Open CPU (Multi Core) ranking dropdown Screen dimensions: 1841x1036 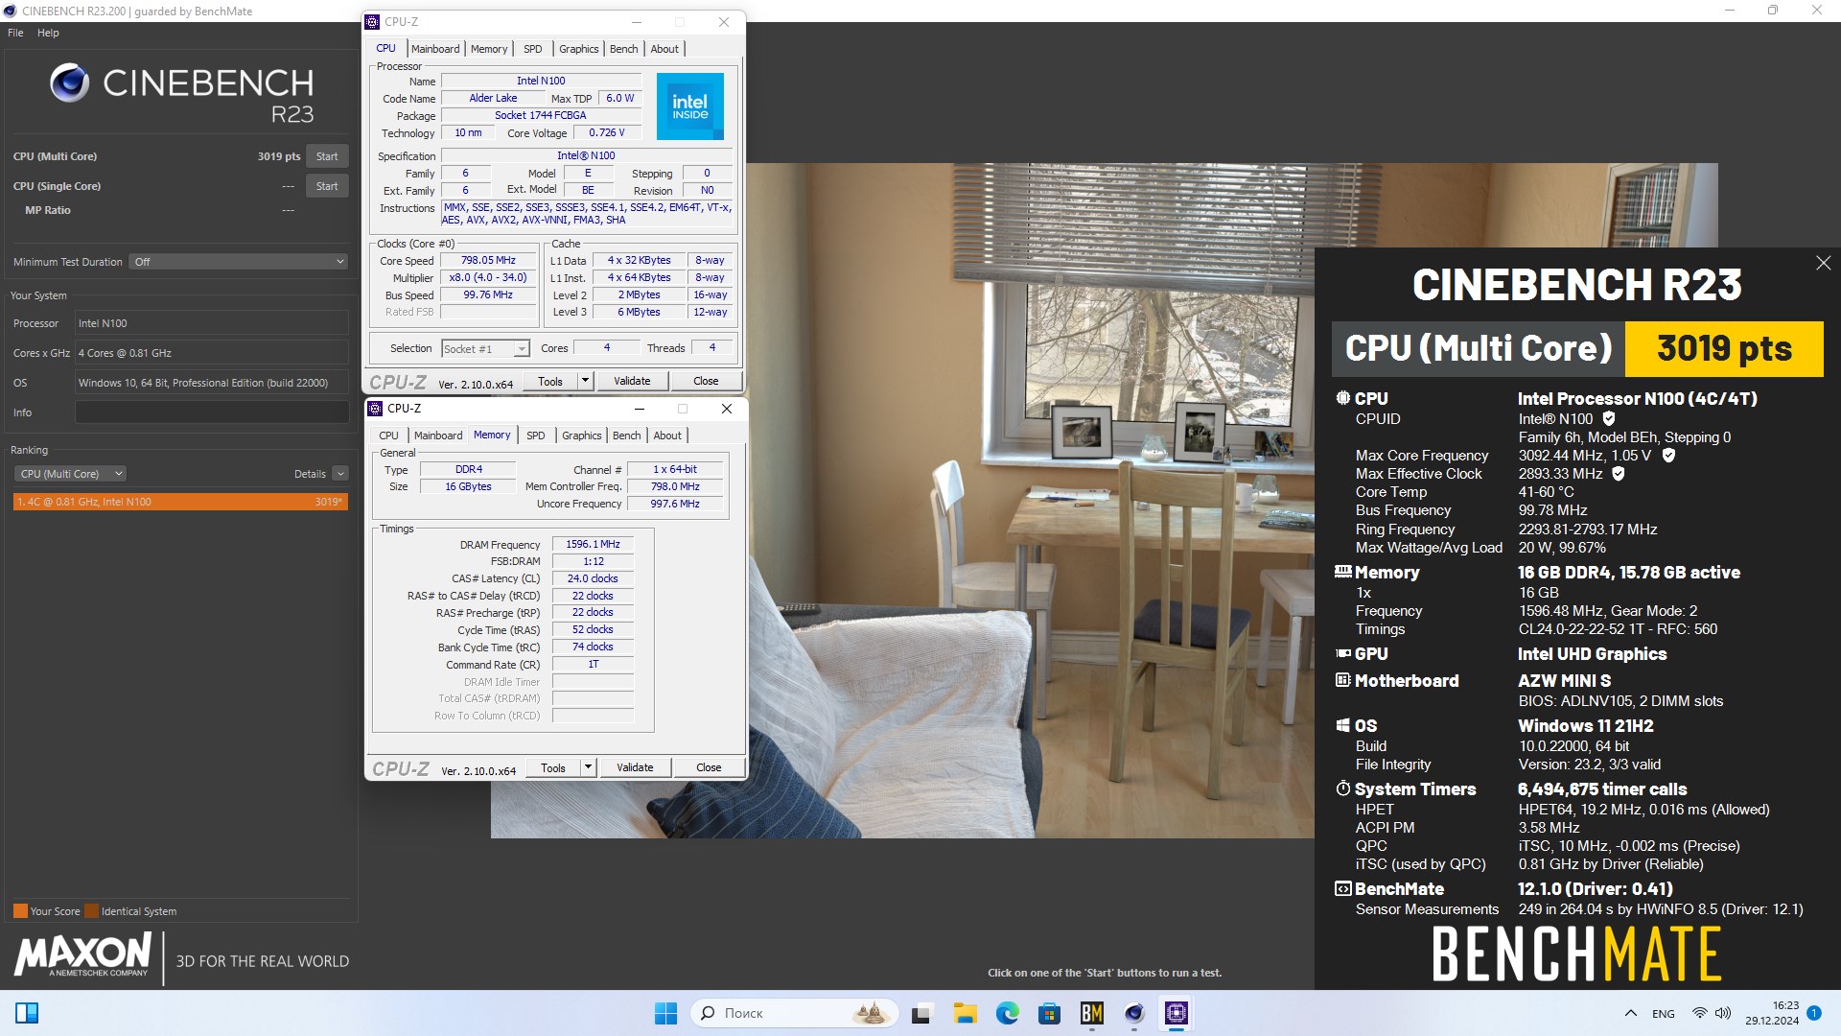click(71, 474)
